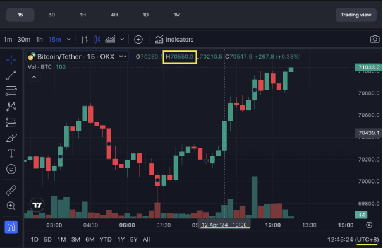The width and height of the screenshot is (383, 248).
Task: Activate the zoom in tool
Action: coord(11,206)
